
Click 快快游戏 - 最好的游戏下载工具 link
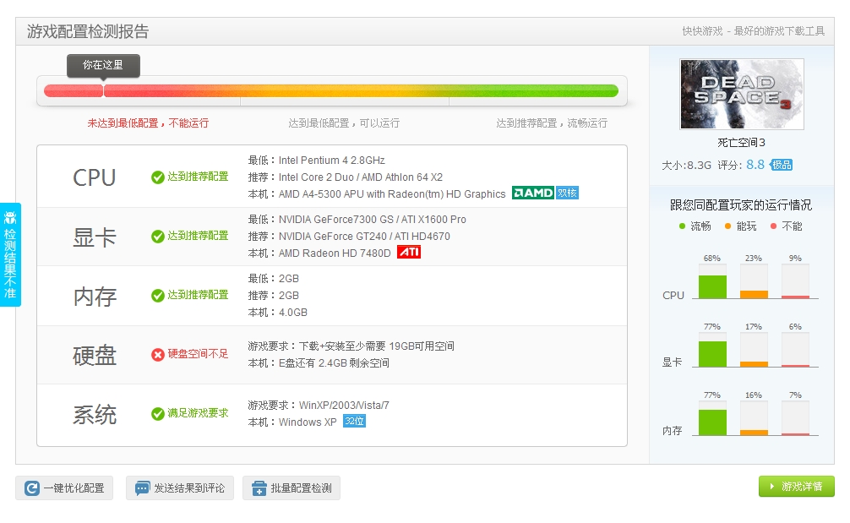(754, 31)
